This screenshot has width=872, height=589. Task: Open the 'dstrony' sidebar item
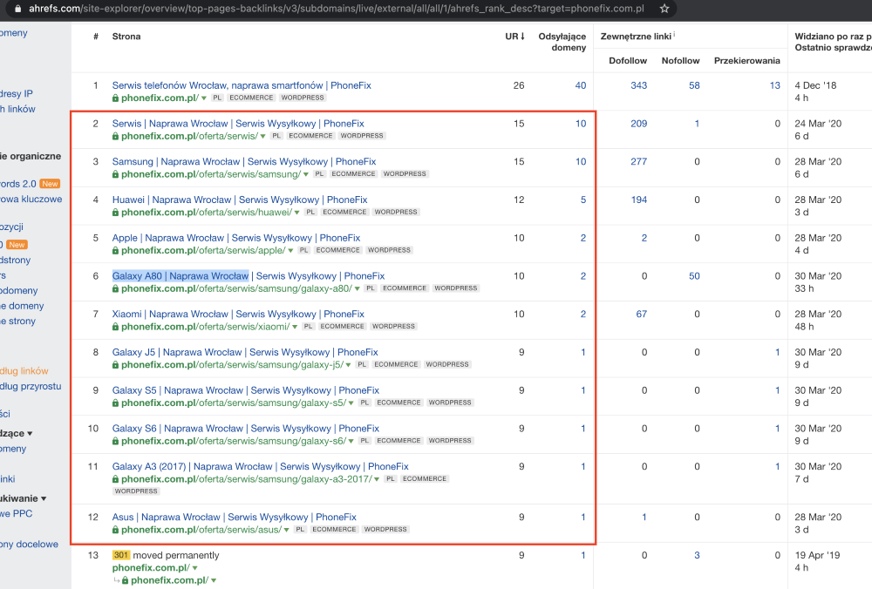16,260
